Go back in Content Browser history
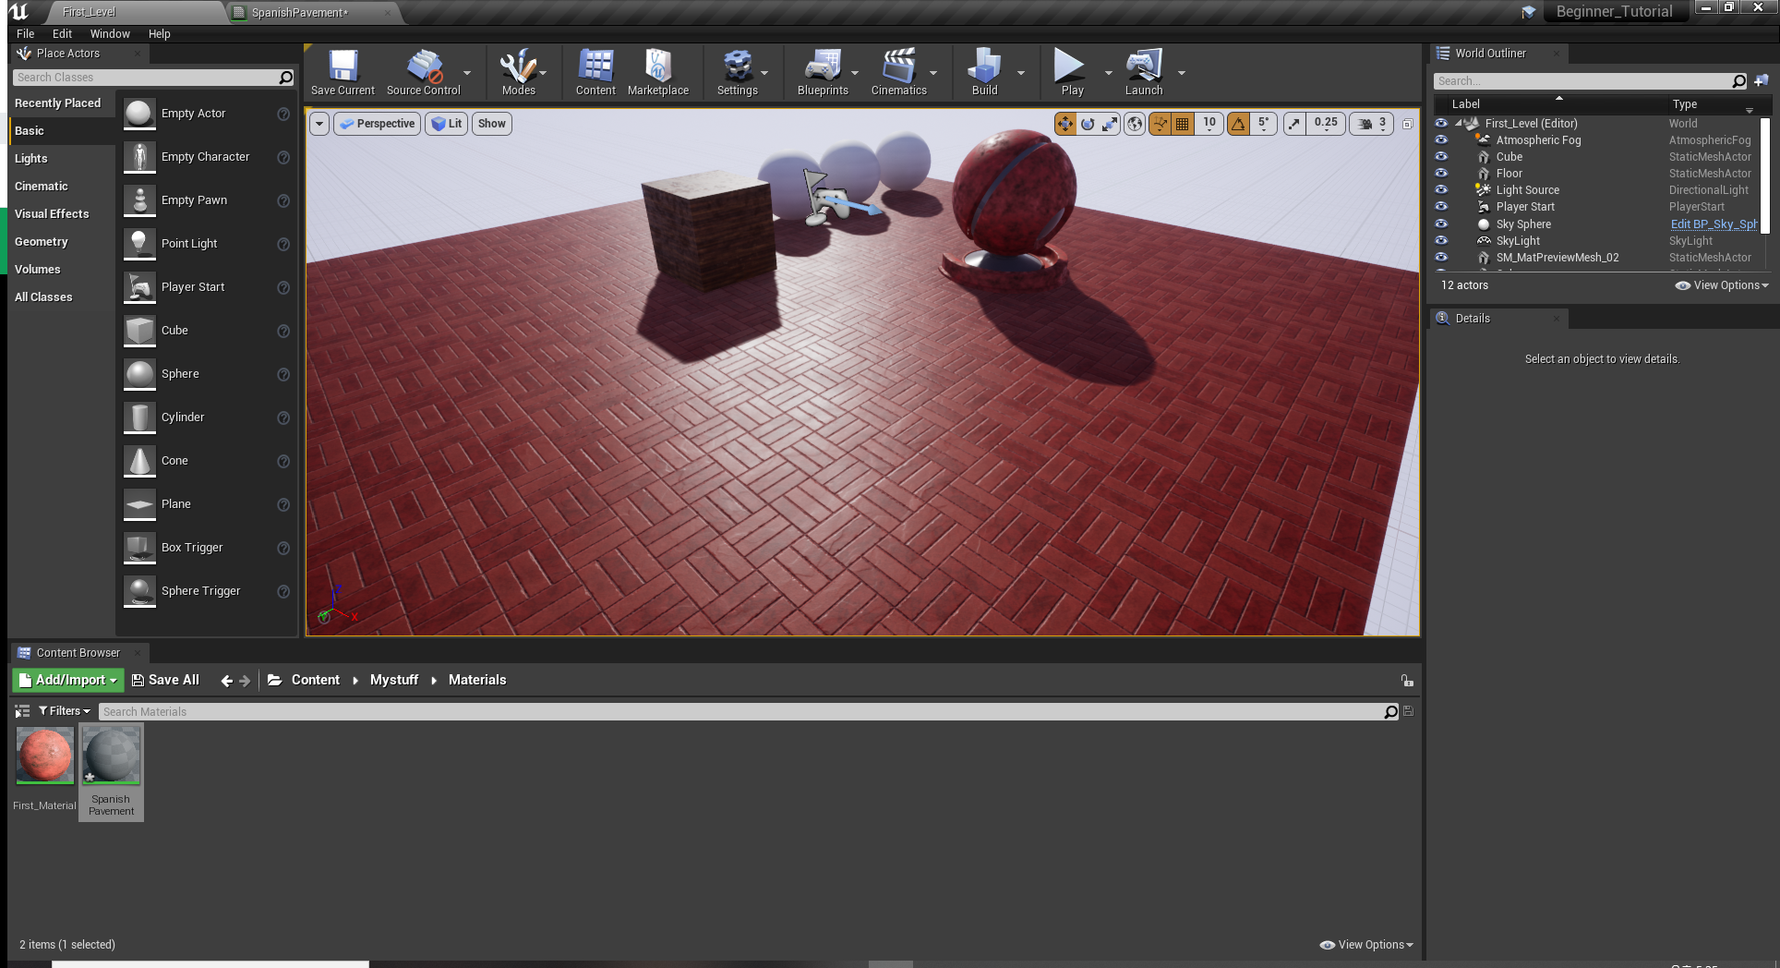Screen dimensions: 1780x968 click(x=227, y=681)
